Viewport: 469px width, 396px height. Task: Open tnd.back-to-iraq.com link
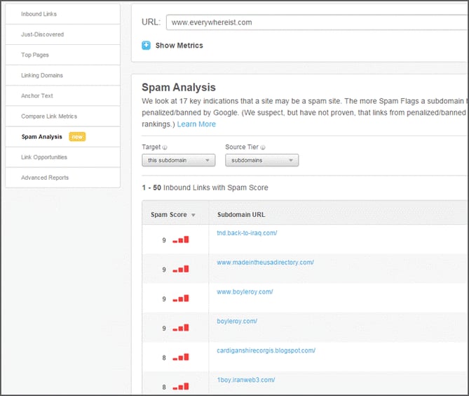click(247, 233)
